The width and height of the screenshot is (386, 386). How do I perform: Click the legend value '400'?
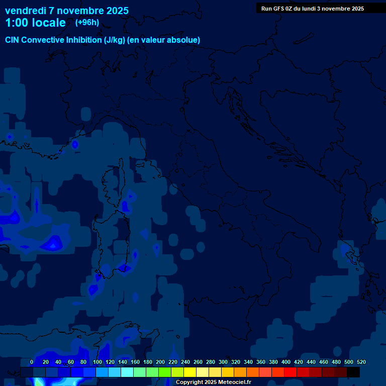285,362
